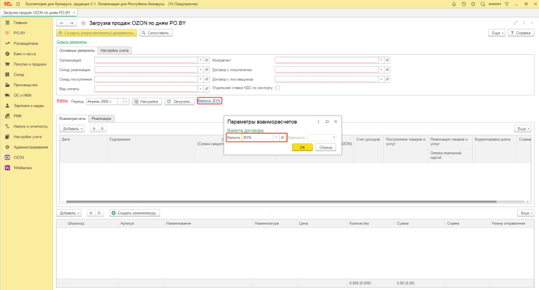Click Отмена button in dialog
Viewport: 539px width, 290px height.
pos(325,147)
